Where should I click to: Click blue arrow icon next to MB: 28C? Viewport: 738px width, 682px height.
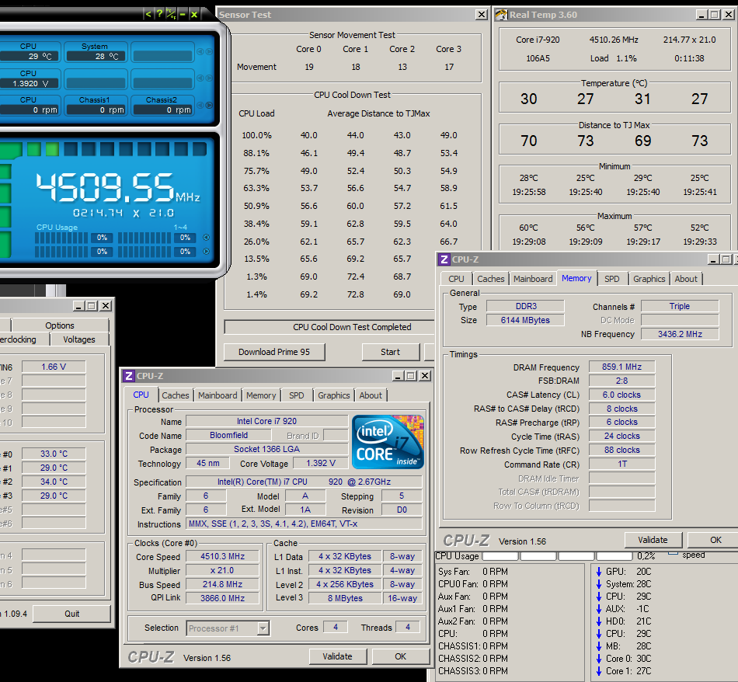click(x=599, y=646)
